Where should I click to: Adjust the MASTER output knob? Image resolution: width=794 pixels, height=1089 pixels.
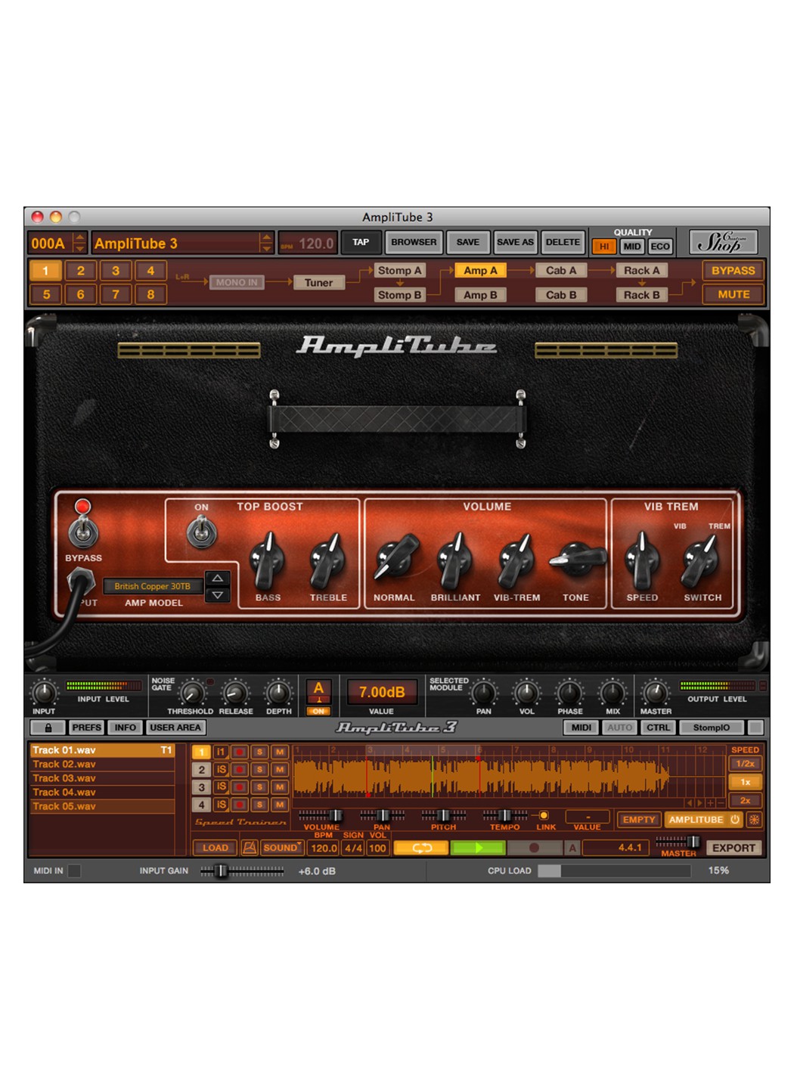[x=656, y=693]
